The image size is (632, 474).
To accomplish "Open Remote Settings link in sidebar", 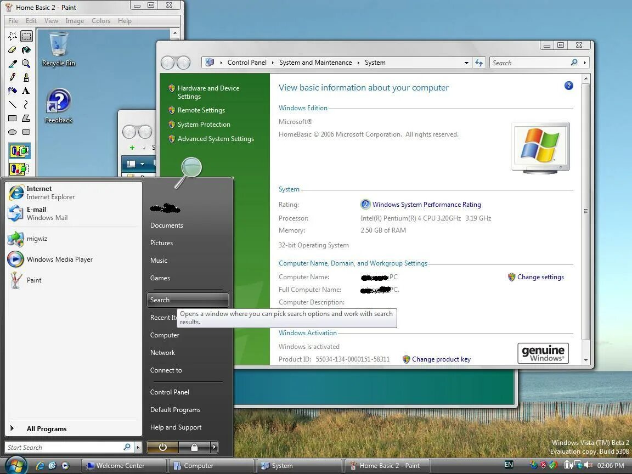I will (201, 110).
